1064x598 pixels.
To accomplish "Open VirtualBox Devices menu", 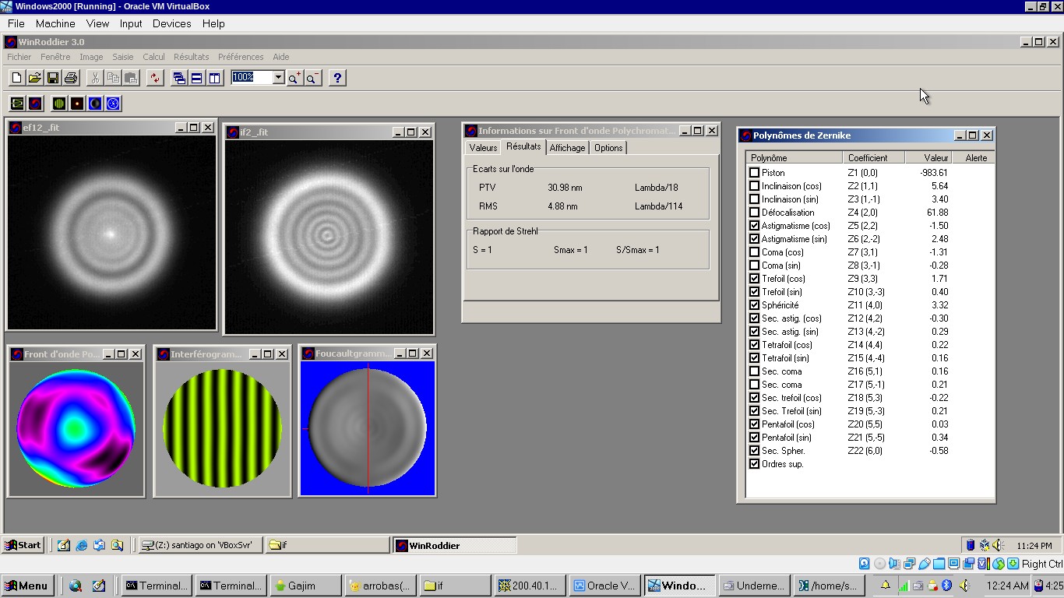I will [x=171, y=23].
